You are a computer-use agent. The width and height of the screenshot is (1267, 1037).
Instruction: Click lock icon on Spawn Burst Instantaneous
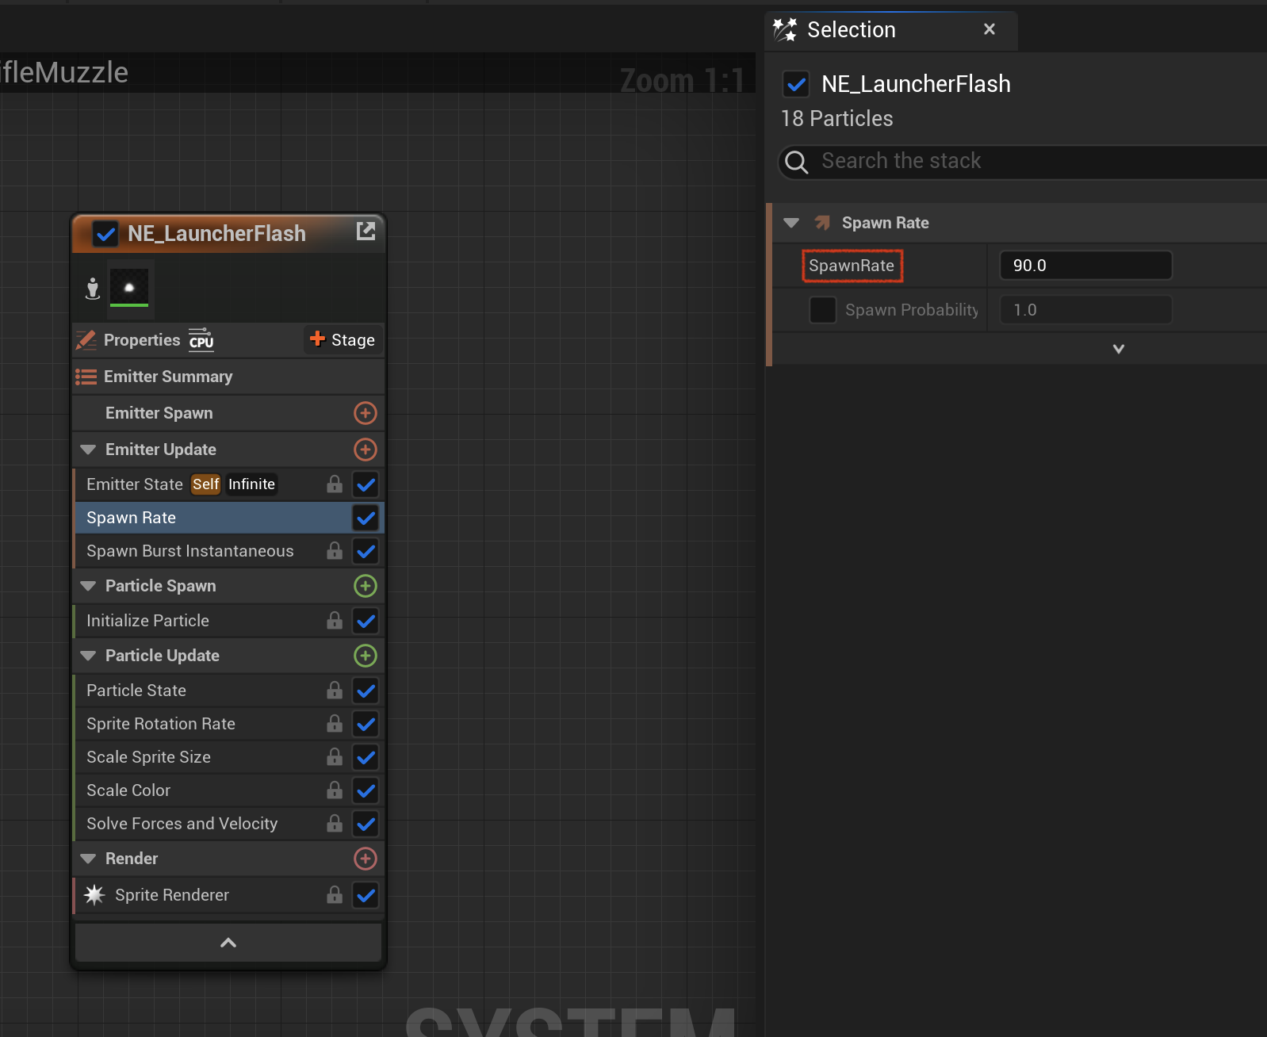[335, 550]
